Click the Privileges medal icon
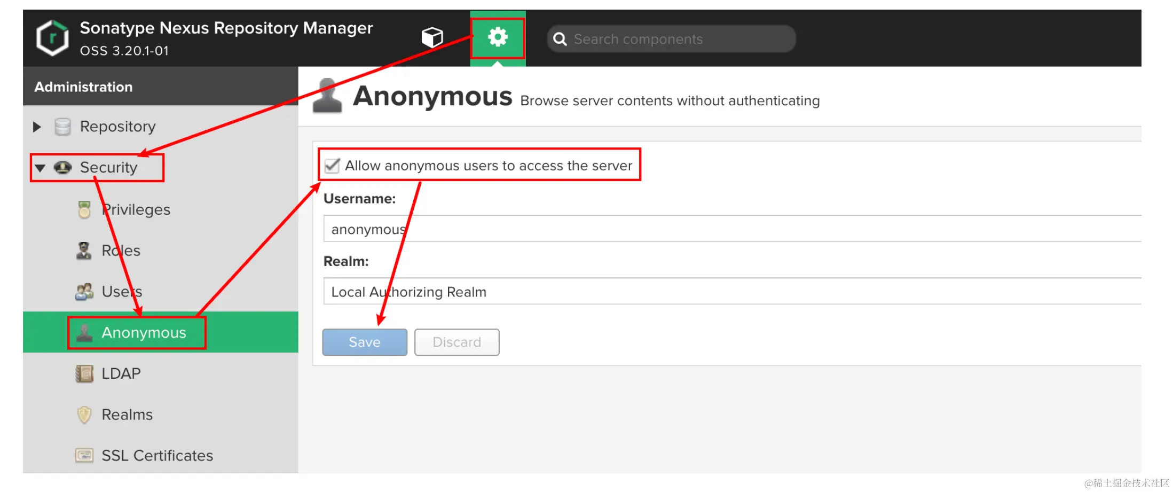The height and width of the screenshot is (492, 1173). (x=84, y=209)
